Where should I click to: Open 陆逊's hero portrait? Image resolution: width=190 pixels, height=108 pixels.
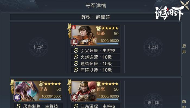pos(84,35)
